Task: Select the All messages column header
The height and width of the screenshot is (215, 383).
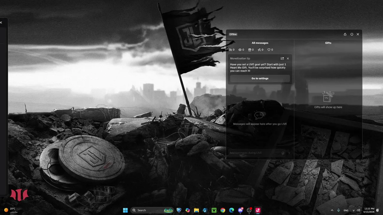Action: pos(260,43)
